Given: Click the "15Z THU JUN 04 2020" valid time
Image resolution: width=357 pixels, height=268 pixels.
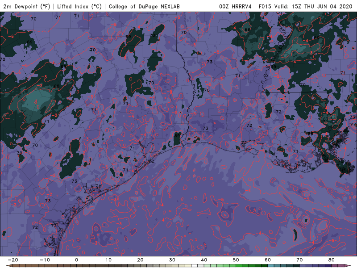Looking at the screenshot, I should tap(322, 6).
